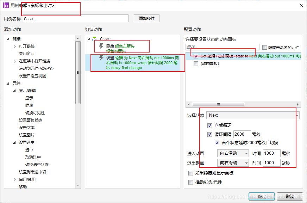Click the 进入动画 时间 1000 field
307x203 pixels.
click(271, 153)
